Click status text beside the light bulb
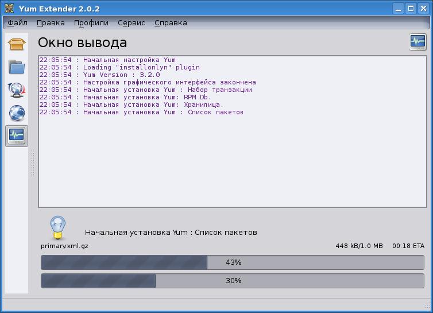433x313 pixels. 171,233
